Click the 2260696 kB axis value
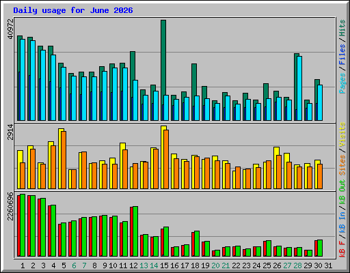The width and height of the screenshot is (350, 273). click(x=10, y=207)
